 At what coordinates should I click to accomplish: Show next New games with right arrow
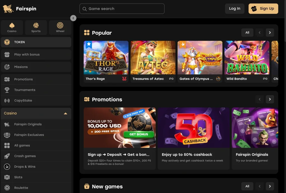pyautogui.click(x=270, y=186)
